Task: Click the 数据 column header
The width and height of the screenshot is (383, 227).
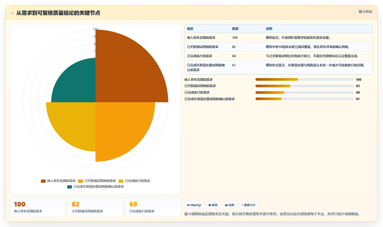Action: tap(235, 29)
